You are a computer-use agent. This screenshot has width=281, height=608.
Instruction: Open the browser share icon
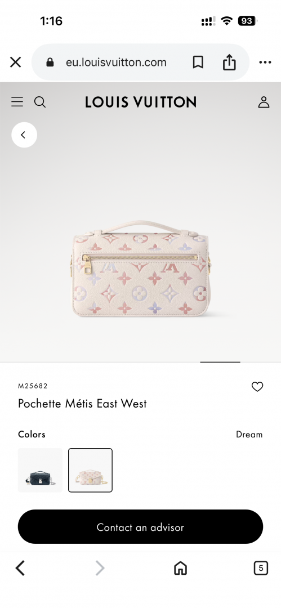pos(229,62)
